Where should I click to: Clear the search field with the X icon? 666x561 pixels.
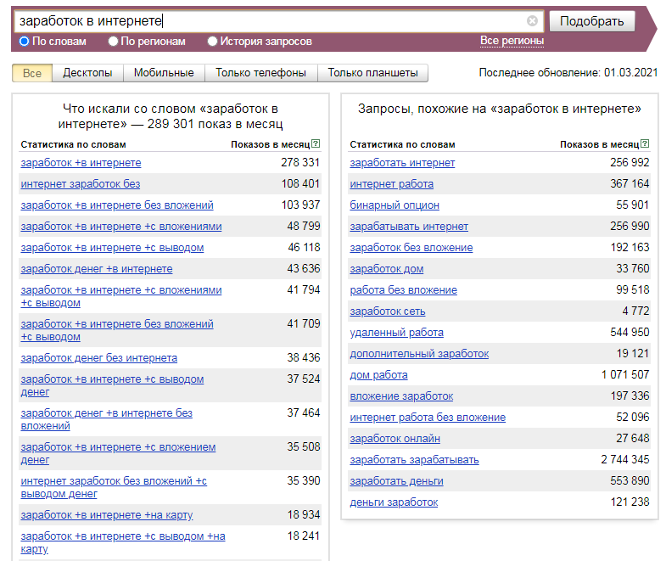(x=532, y=21)
